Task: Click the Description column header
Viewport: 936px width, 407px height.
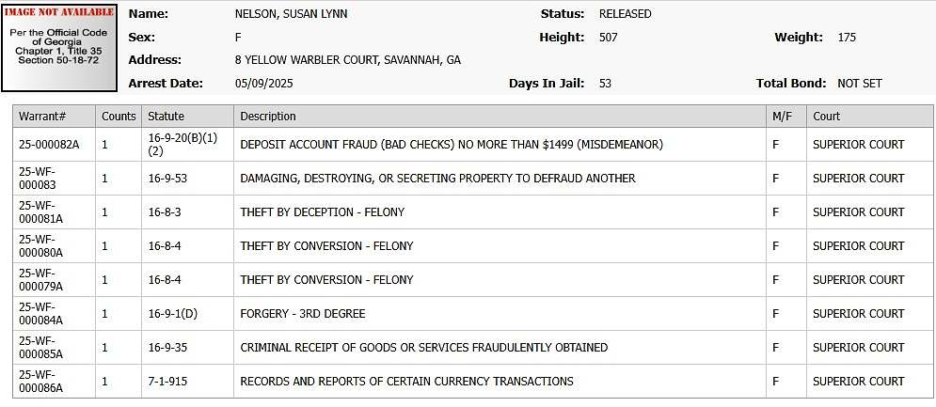Action: [268, 117]
